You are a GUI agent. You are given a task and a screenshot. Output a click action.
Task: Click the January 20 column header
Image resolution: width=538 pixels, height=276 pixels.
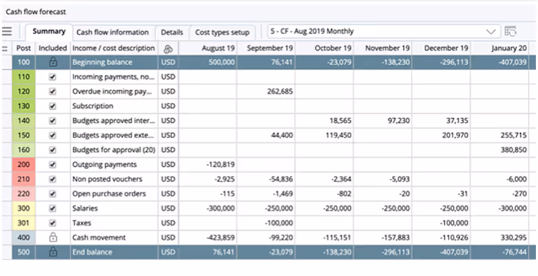(x=499, y=48)
